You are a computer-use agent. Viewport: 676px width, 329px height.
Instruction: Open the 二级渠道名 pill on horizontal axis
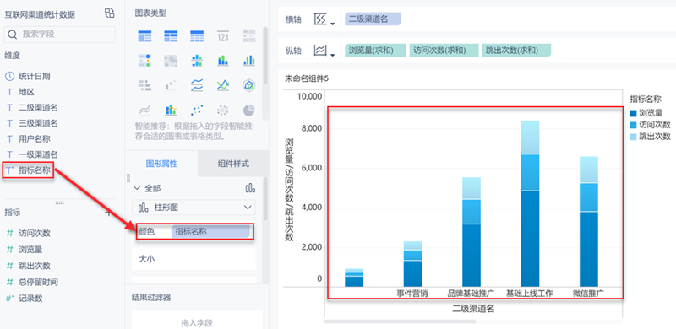(373, 19)
